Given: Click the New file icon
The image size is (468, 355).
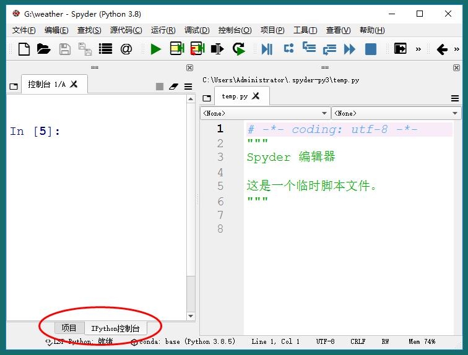Looking at the screenshot, I should pyautogui.click(x=24, y=49).
